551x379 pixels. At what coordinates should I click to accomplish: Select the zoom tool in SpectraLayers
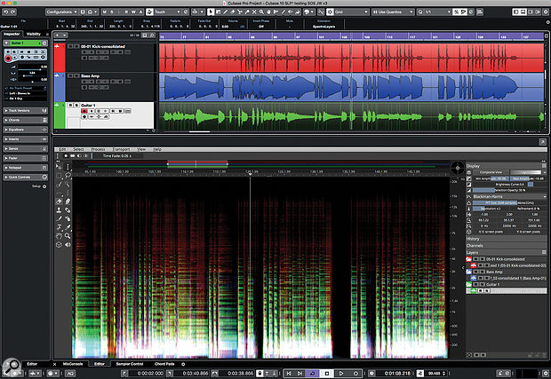[x=68, y=236]
